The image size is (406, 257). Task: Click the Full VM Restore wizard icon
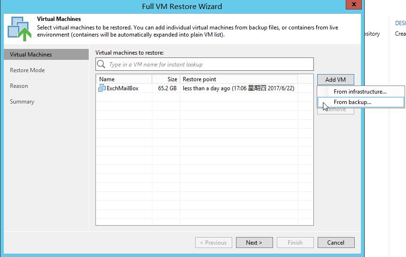[19, 29]
